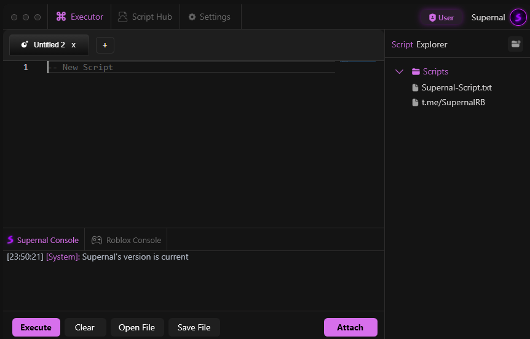
Task: Switch to Roblox Console tab
Action: [x=126, y=240]
